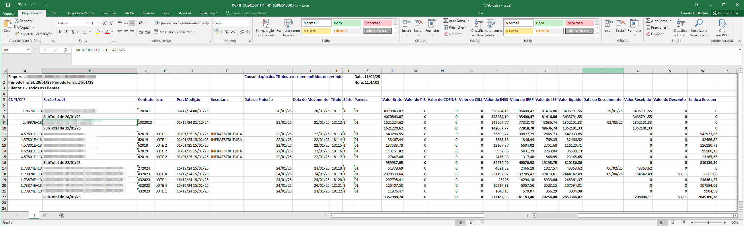Select column T header

(603, 71)
